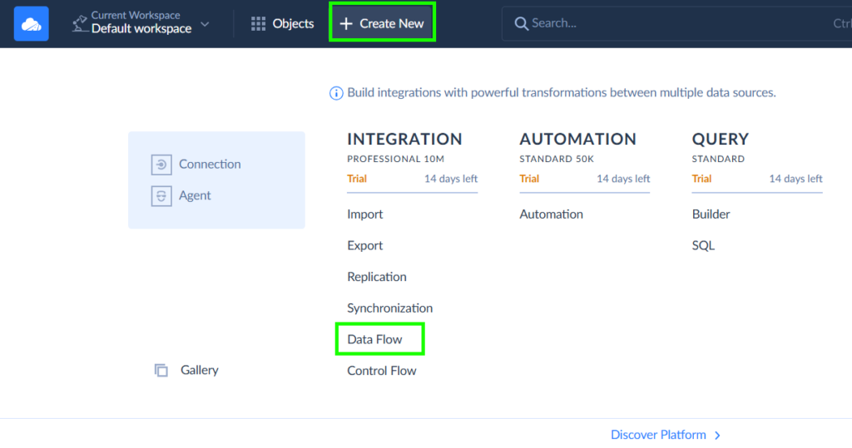Screen dimensions: 852x448
Task: Type in the Search field
Action: 666,23
